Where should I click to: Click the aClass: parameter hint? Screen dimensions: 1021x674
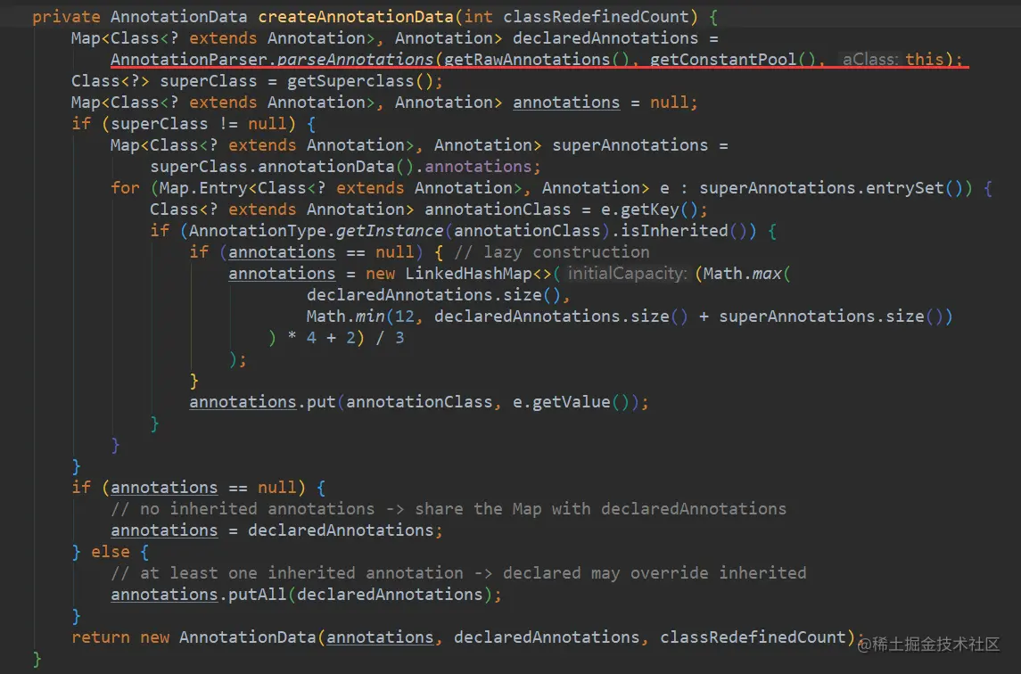870,59
